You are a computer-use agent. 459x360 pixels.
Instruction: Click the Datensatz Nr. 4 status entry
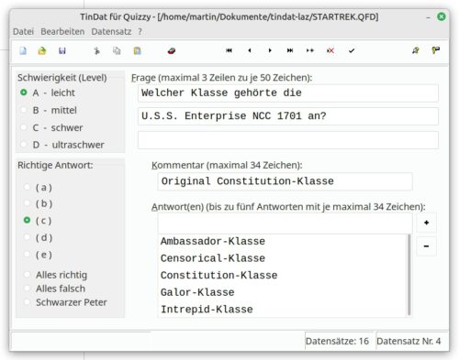pos(409,341)
